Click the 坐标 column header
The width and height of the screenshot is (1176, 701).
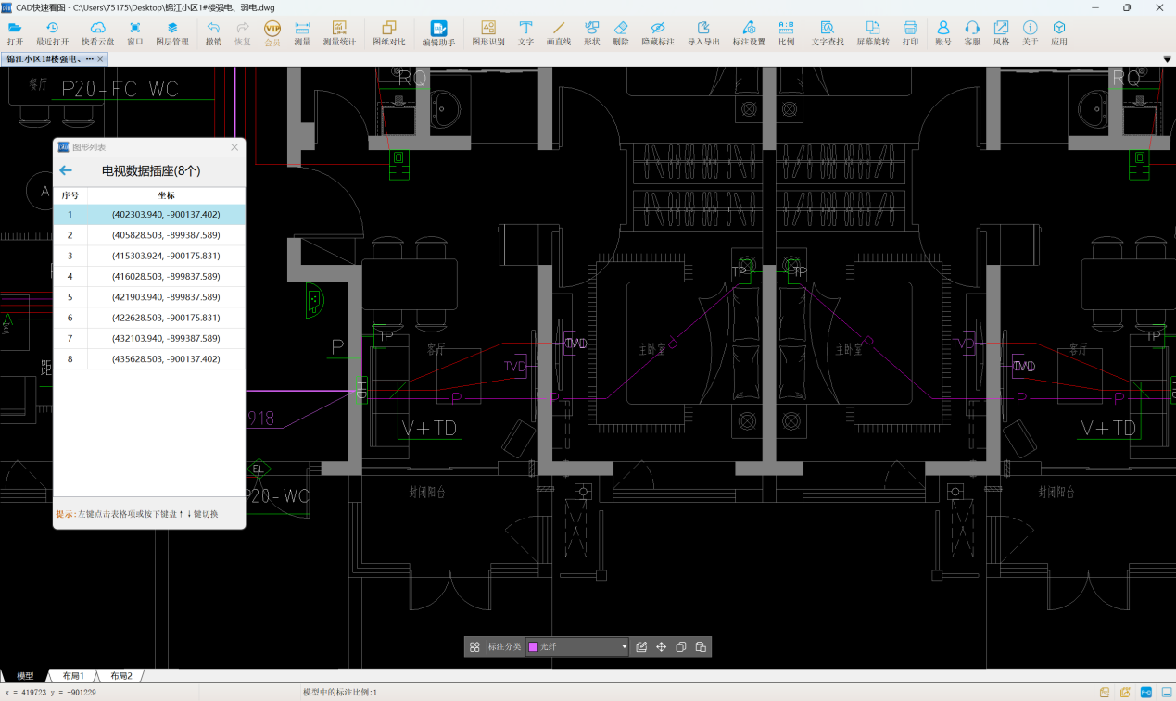166,195
